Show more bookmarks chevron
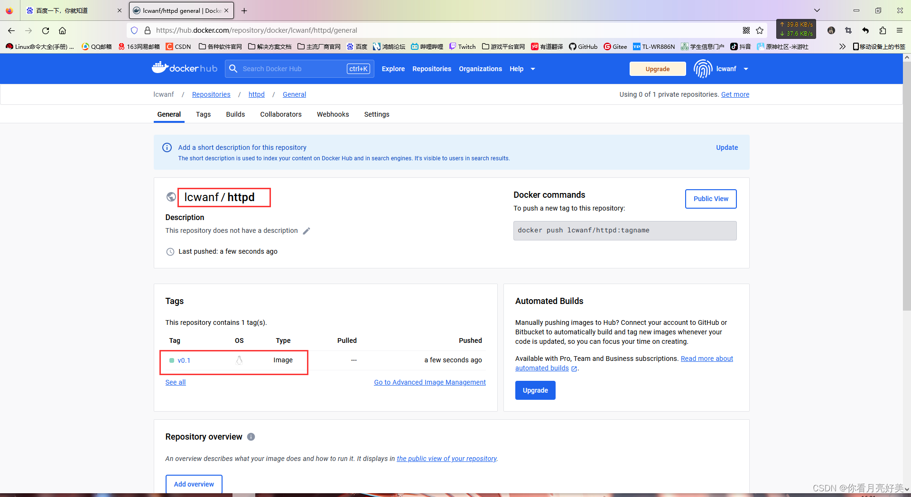The height and width of the screenshot is (497, 911). click(842, 46)
